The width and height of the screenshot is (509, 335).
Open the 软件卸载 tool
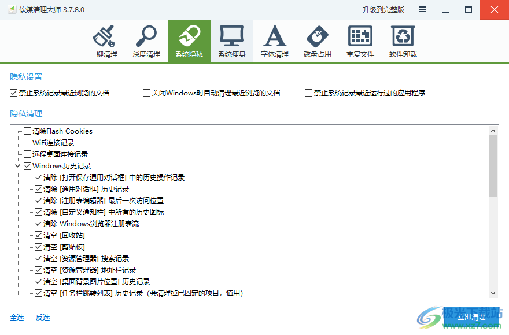click(403, 41)
